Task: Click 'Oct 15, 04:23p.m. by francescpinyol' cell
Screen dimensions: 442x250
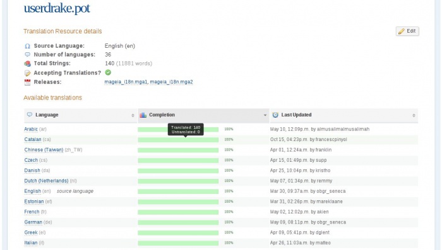Action: coord(308,139)
